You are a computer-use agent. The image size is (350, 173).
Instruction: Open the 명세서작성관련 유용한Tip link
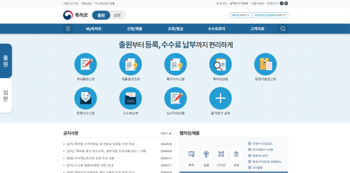coord(265,162)
